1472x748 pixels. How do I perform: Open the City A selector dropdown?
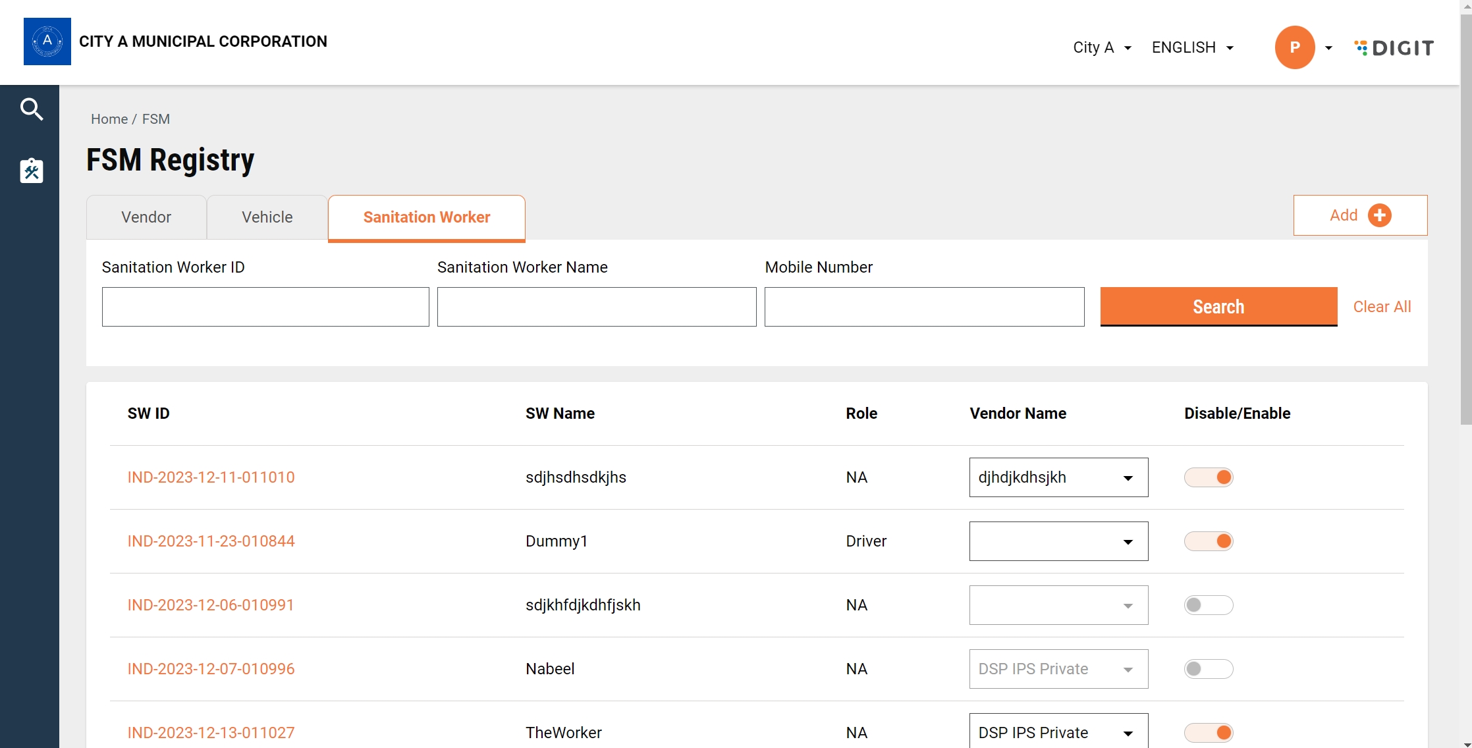(x=1102, y=48)
